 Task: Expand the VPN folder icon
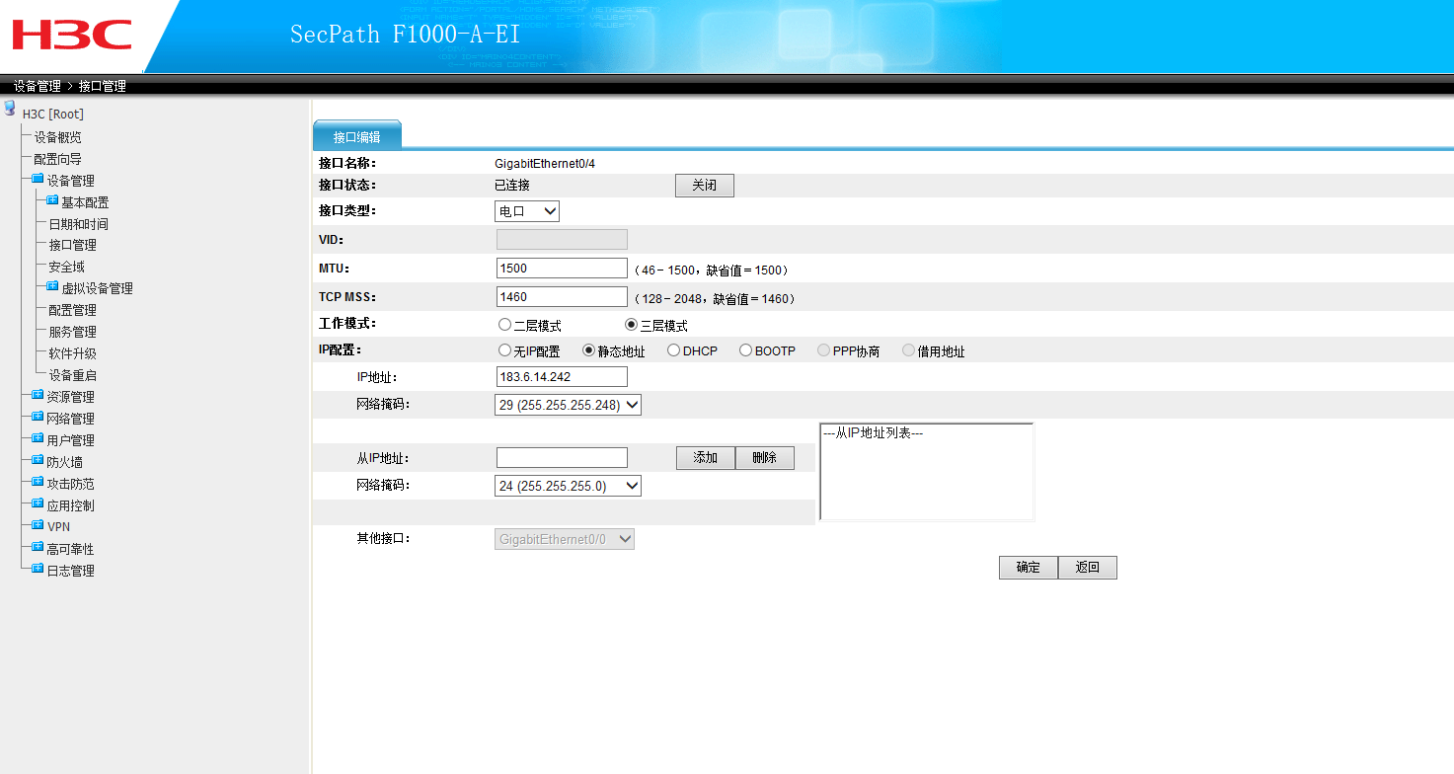(x=38, y=526)
